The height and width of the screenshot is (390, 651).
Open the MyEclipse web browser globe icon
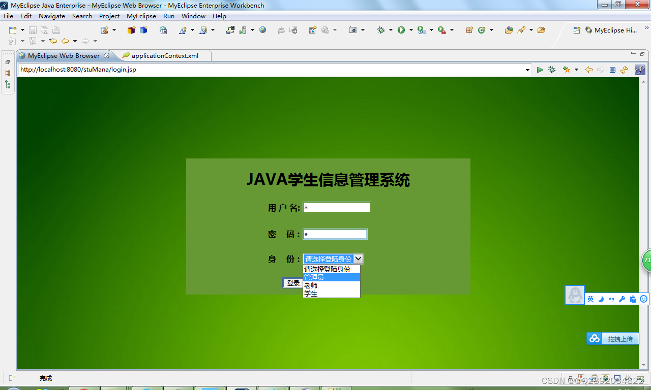pos(262,30)
